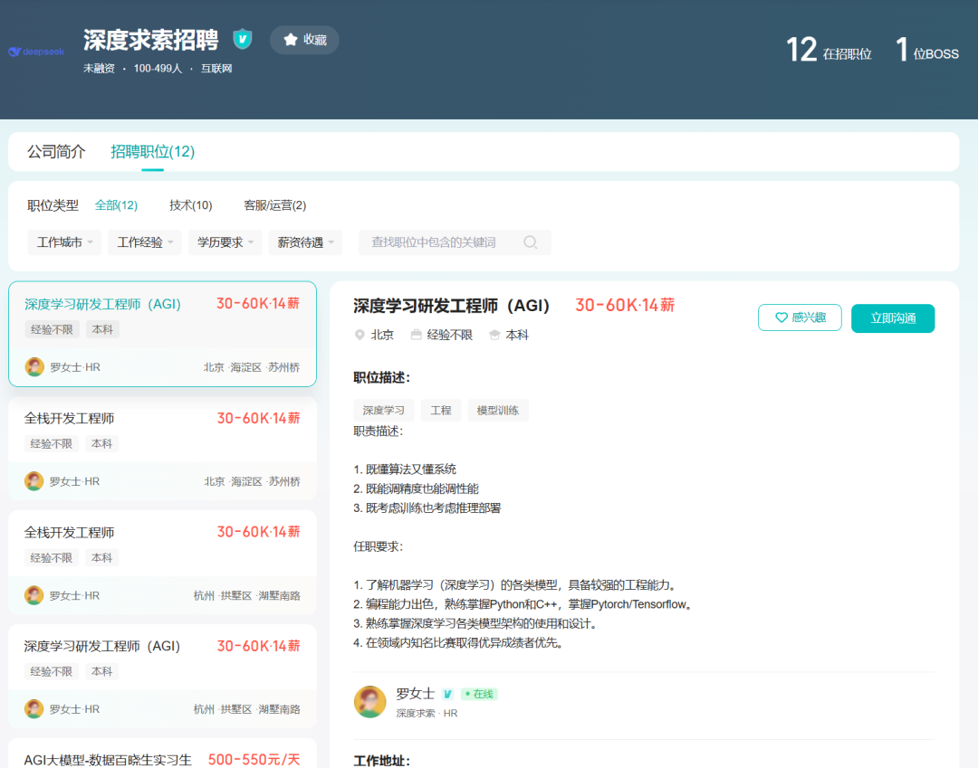
Task: Click the 12 在招职位 counter
Action: pyautogui.click(x=829, y=50)
